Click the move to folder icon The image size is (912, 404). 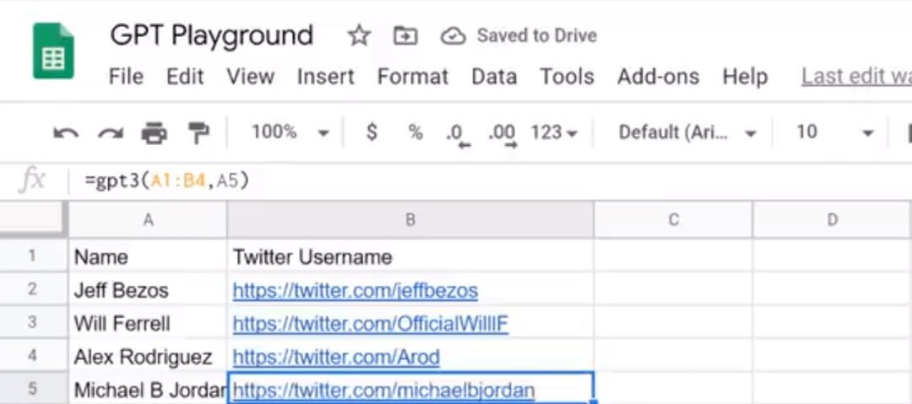[405, 35]
